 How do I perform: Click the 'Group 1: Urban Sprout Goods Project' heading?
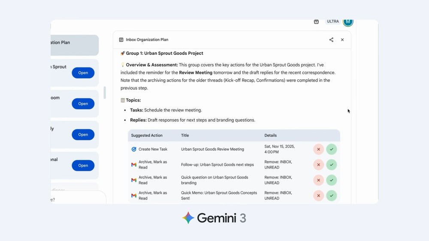pyautogui.click(x=164, y=53)
